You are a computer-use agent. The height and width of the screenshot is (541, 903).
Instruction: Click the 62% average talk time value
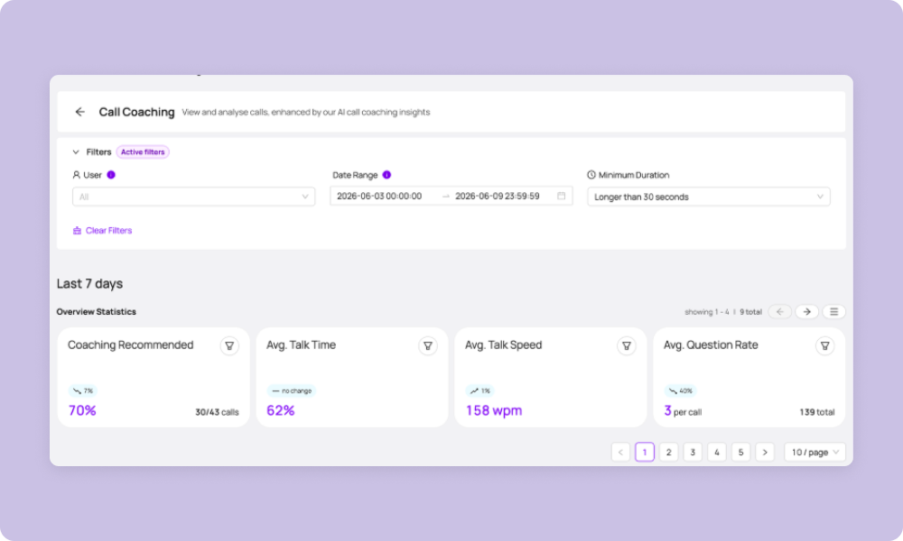(x=281, y=410)
